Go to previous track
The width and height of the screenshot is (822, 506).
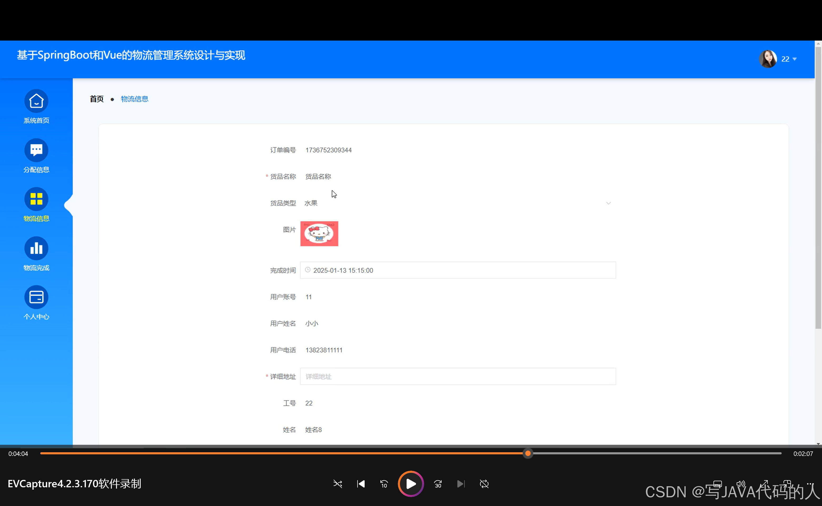tap(361, 484)
